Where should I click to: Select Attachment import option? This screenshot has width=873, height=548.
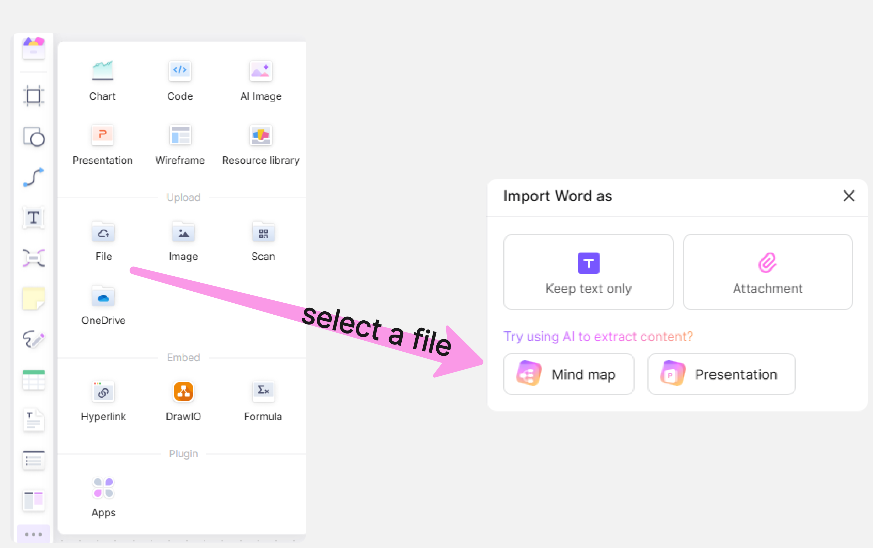click(766, 271)
